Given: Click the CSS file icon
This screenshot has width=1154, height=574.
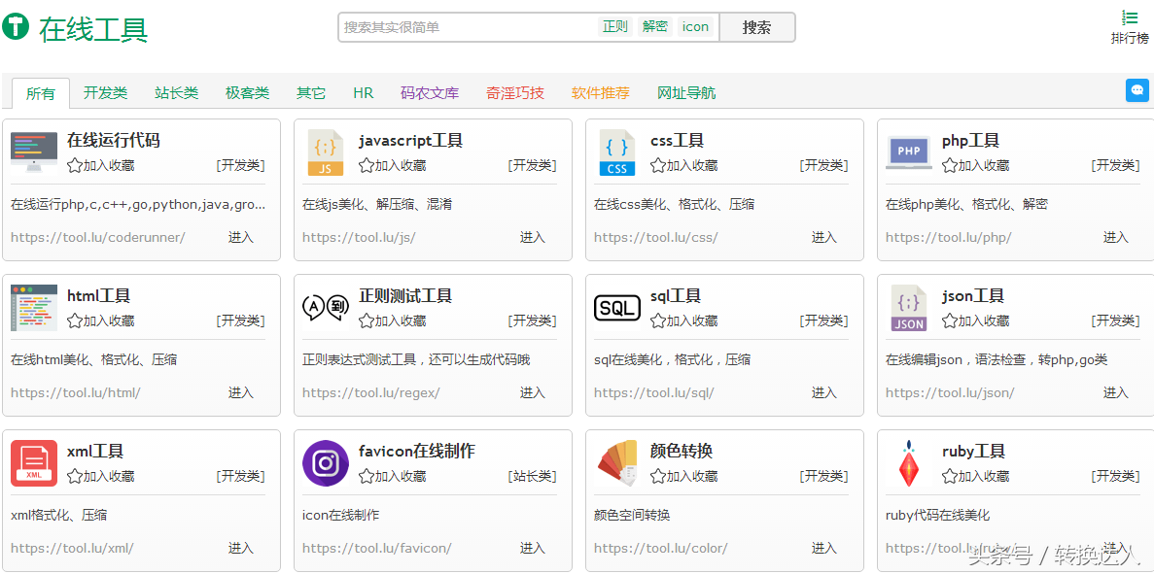Looking at the screenshot, I should 616,152.
